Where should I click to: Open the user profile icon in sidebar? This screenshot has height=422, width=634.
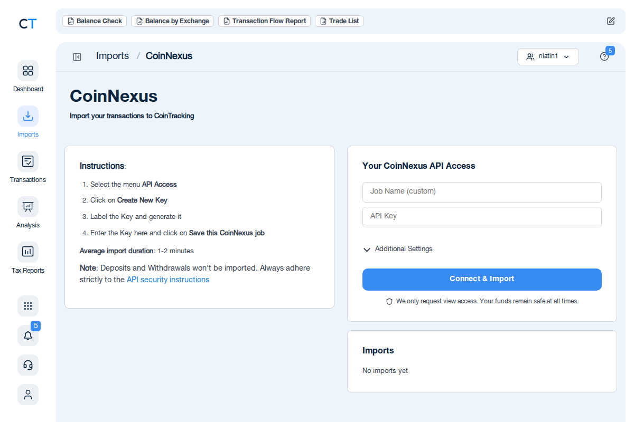click(x=28, y=395)
